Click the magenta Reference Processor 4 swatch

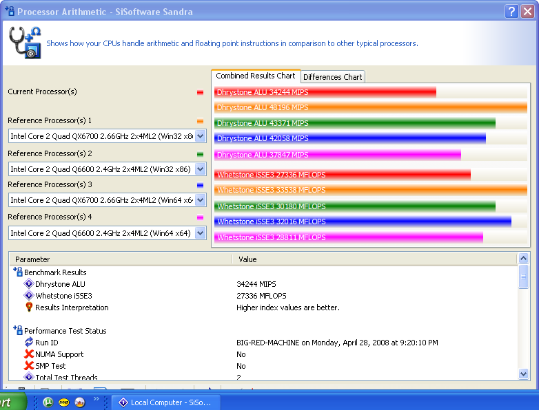[200, 217]
